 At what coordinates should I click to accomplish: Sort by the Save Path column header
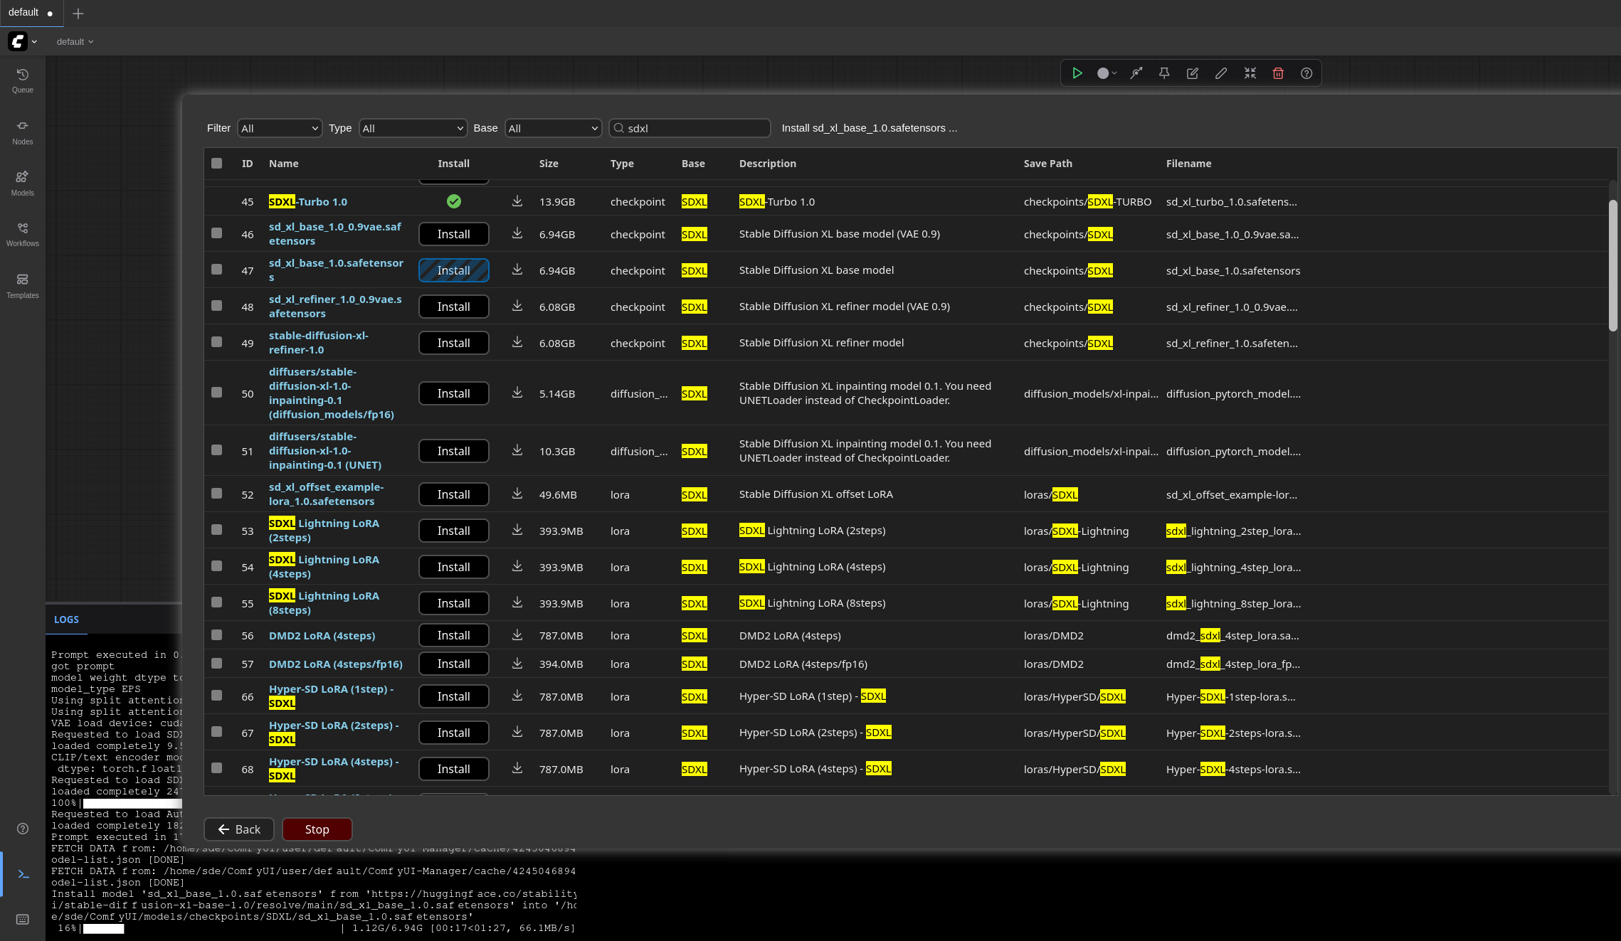click(x=1047, y=164)
